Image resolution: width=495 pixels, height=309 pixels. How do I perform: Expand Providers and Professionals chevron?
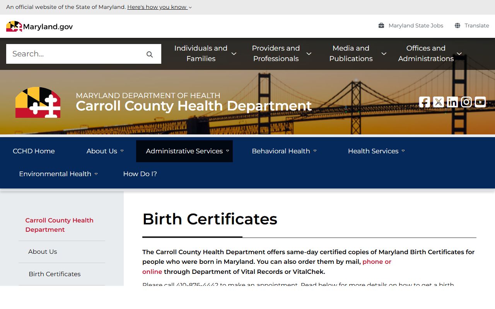pos(309,54)
